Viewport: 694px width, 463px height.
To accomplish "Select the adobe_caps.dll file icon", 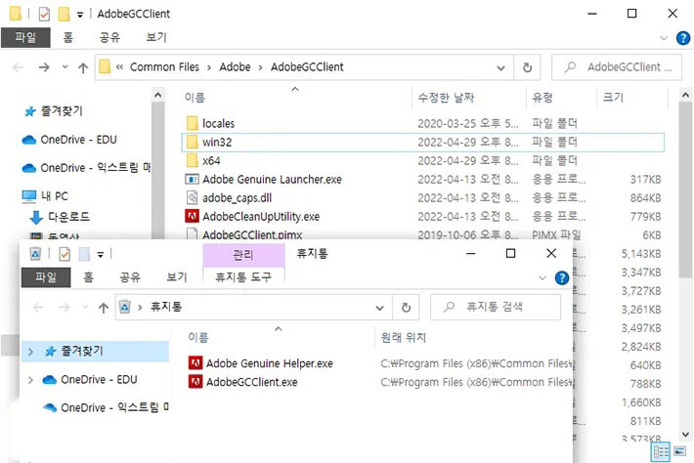I will [x=192, y=197].
